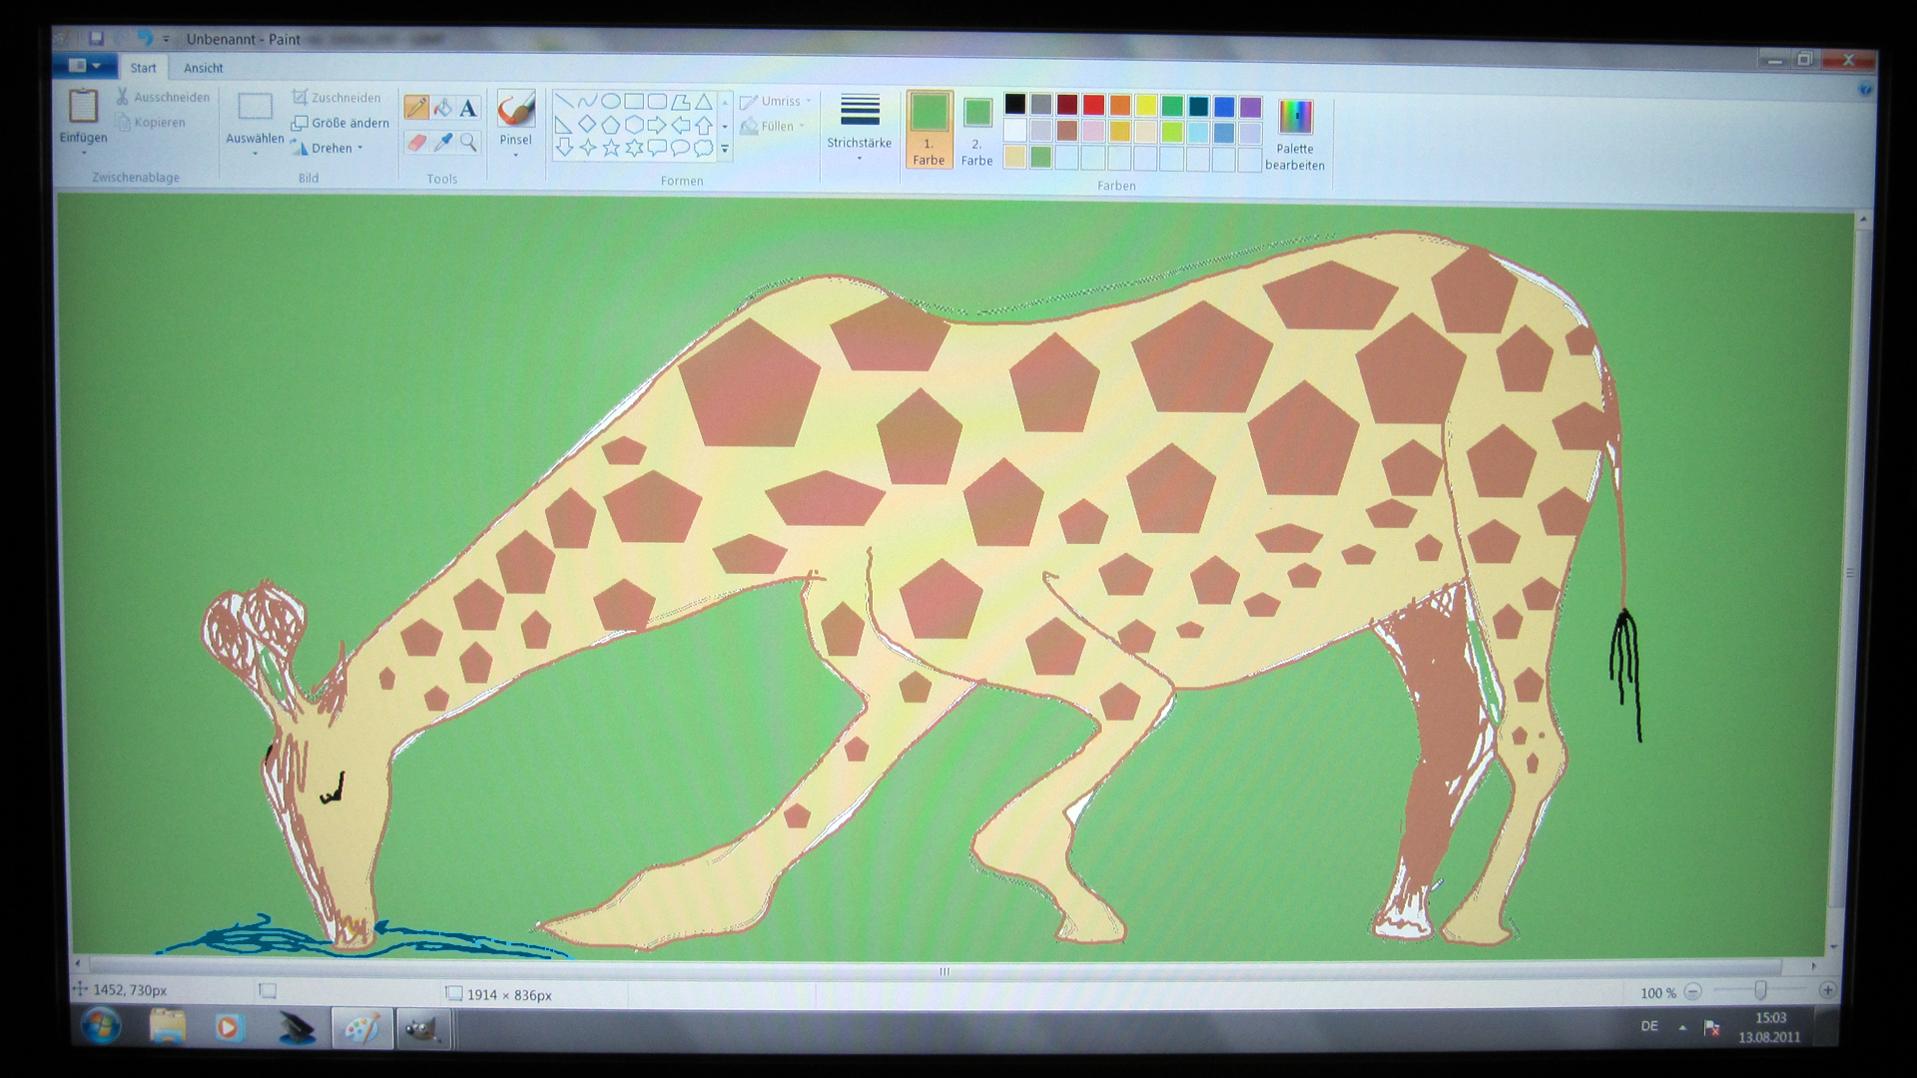Choose the pentagon shape in Formen
The width and height of the screenshot is (1917, 1078).
coord(610,125)
